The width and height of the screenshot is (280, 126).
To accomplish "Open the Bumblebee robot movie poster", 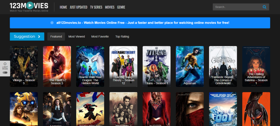I will (x=24, y=109).
